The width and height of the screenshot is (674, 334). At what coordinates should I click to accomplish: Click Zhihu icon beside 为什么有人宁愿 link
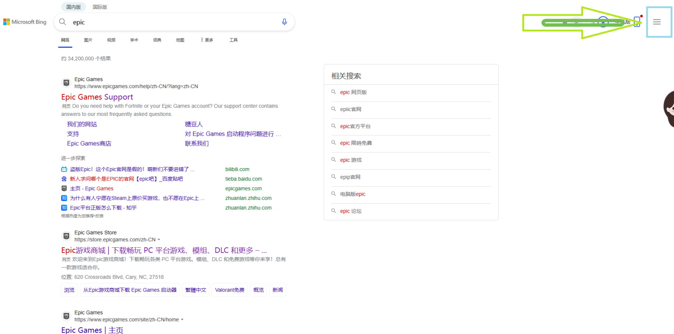click(64, 198)
